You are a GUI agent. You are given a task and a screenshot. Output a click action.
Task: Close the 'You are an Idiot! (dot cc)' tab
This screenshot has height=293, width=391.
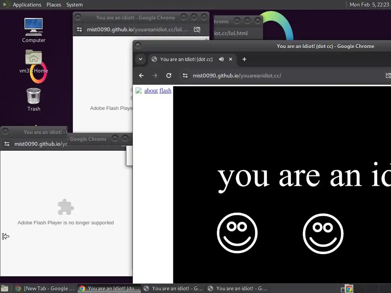pos(231,59)
